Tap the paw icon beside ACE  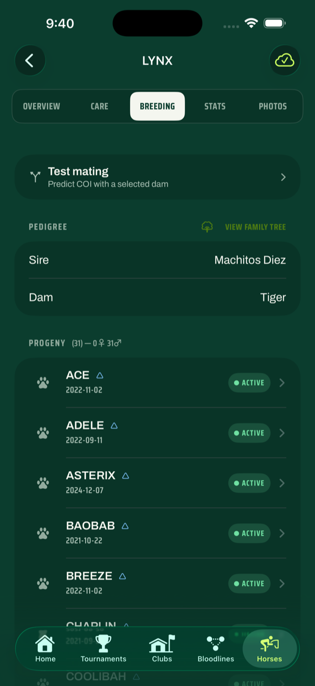43,383
